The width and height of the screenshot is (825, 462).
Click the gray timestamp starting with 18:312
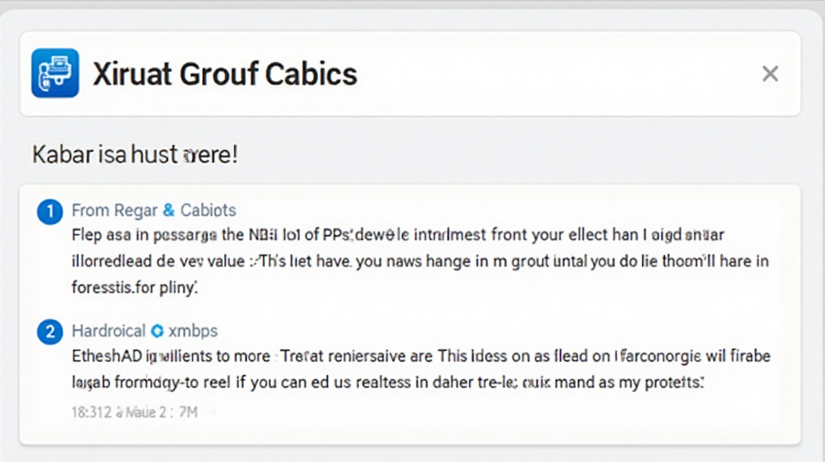point(134,412)
